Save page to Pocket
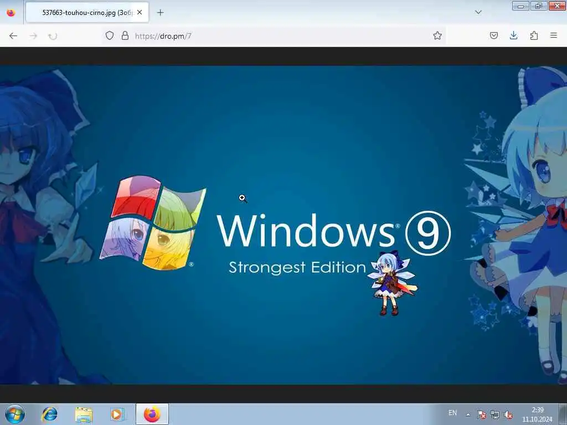Image resolution: width=567 pixels, height=425 pixels. pos(494,35)
